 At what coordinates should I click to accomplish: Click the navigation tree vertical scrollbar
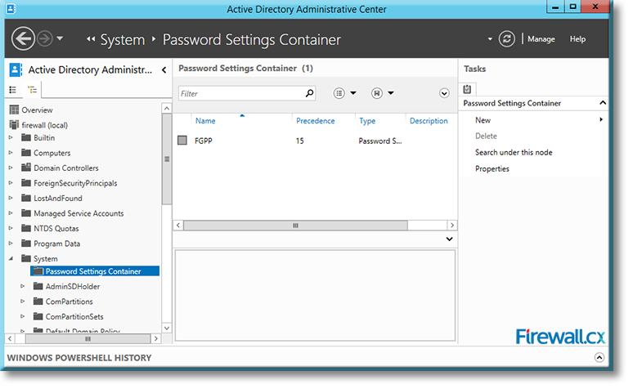[x=167, y=159]
